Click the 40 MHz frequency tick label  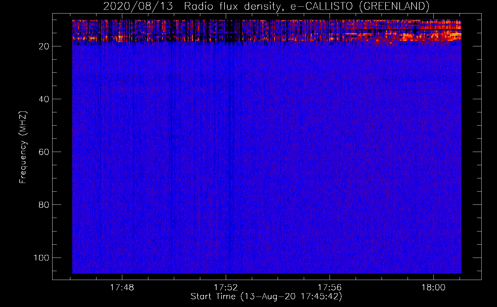(44, 99)
